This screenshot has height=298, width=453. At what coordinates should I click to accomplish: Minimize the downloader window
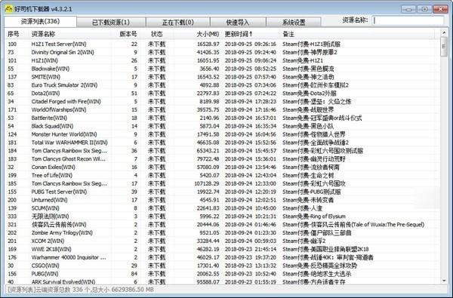tap(408, 9)
